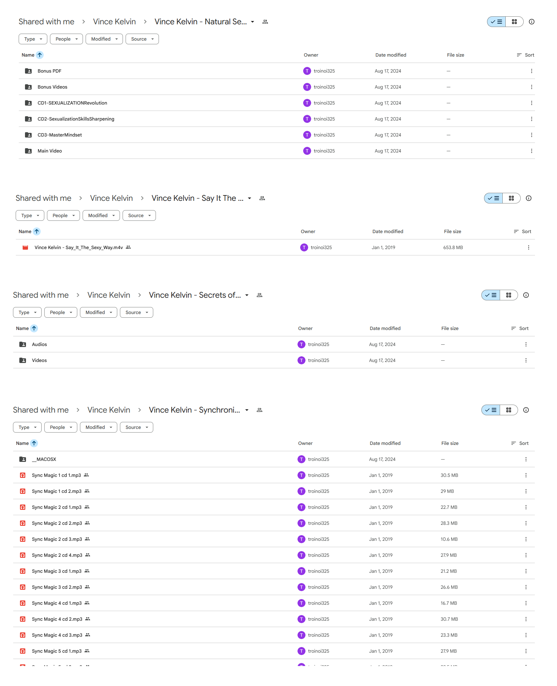Click audio icon of Sync Magic 1 cd 1.mp3
557x686 pixels.
23,475
